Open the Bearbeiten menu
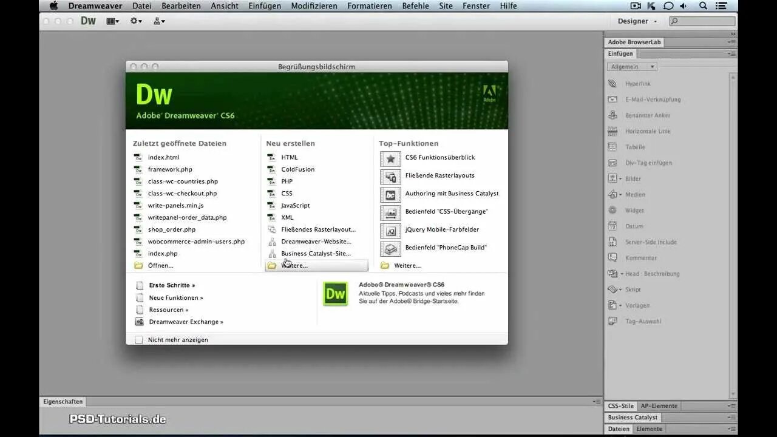Screen dimensions: 777x437 pos(181,5)
